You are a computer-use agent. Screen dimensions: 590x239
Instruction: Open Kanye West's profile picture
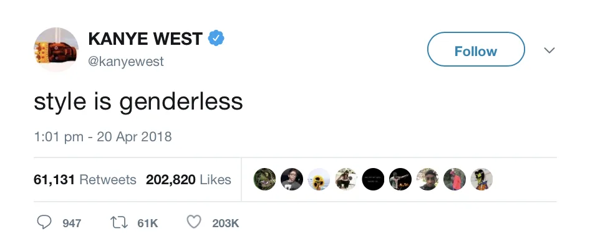[x=56, y=50]
